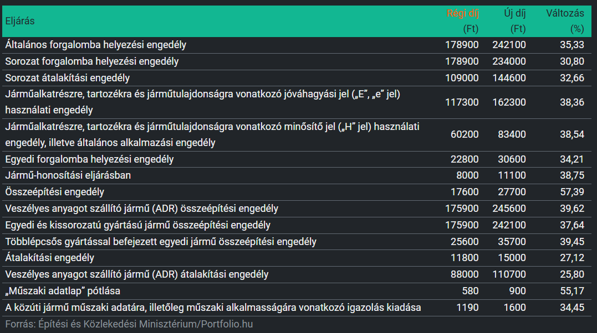The height and width of the screenshot is (333, 597).
Task: Click the '„Műszaki adatlap" pótlása' row
Action: point(62,290)
